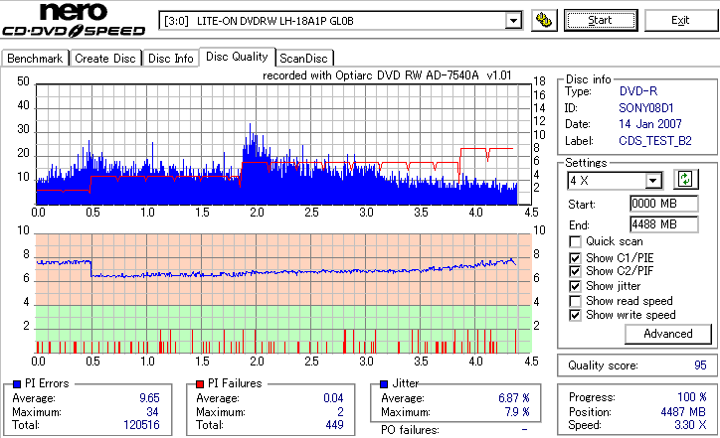
Task: Click the Quality score value 95
Action: [700, 365]
